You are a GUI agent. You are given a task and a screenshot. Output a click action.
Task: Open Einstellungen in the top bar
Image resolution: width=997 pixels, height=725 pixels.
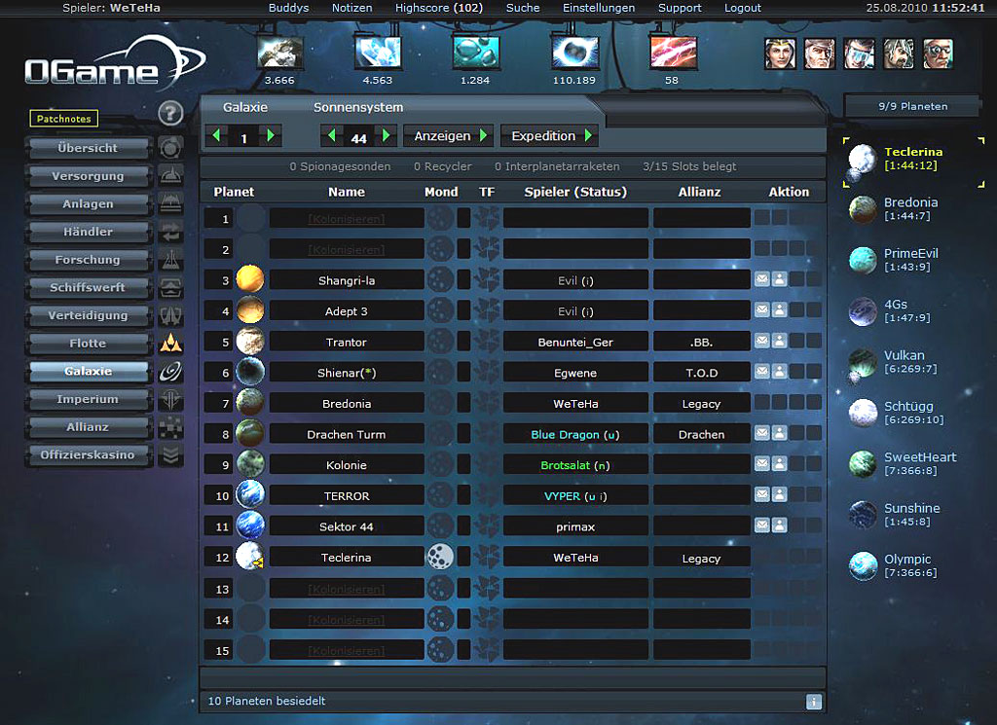pyautogui.click(x=599, y=8)
